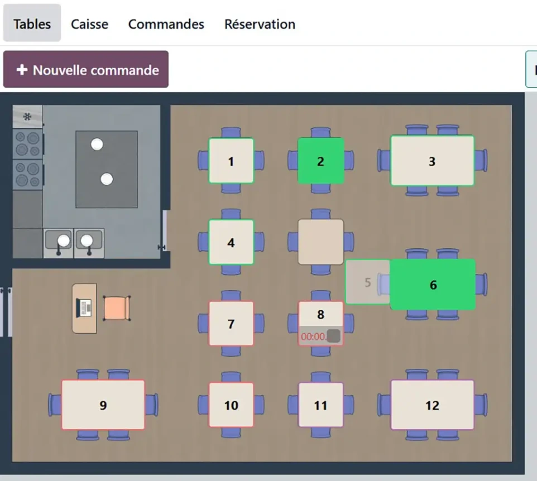Select Table 1 near the top
537x481 pixels.
pyautogui.click(x=231, y=161)
